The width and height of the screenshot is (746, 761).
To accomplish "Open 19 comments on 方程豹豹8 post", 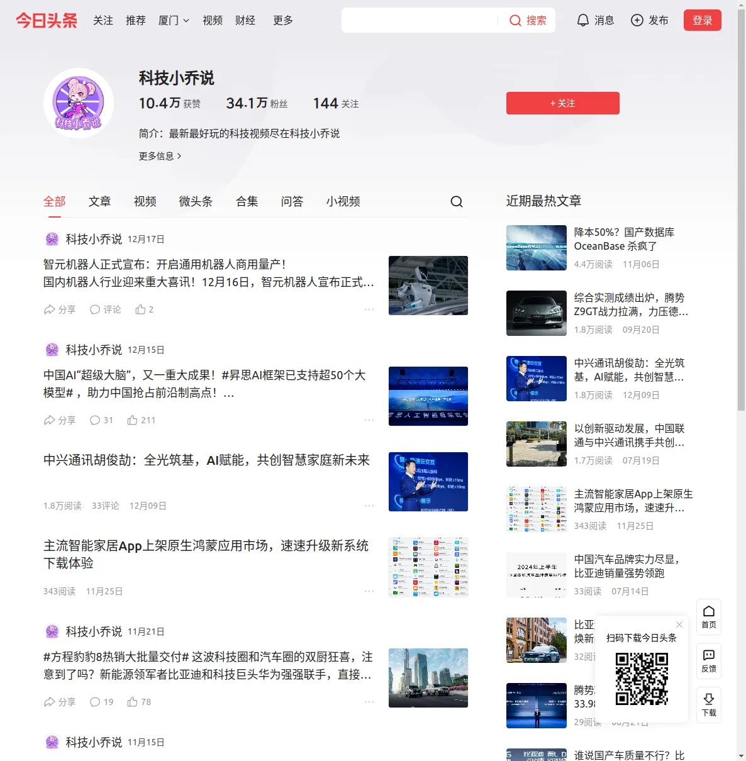I will 101,702.
